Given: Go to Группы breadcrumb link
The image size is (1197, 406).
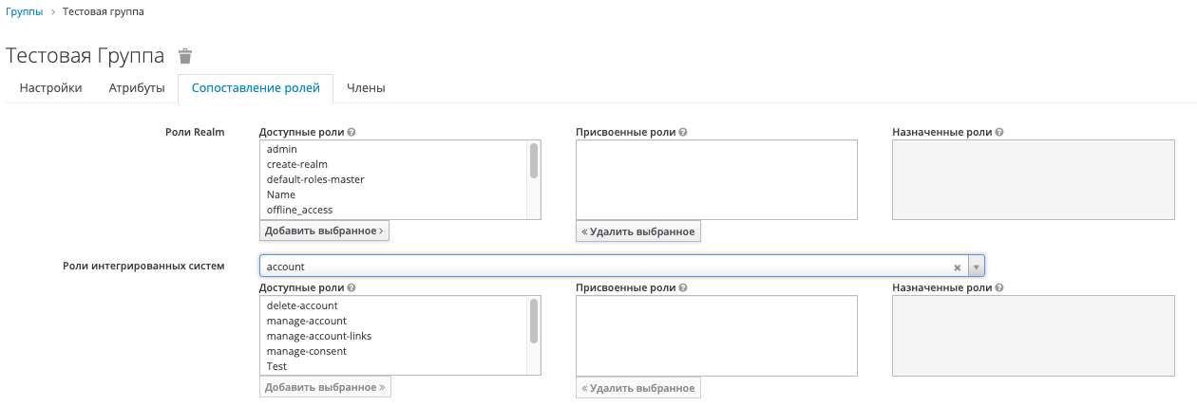Looking at the screenshot, I should (24, 11).
